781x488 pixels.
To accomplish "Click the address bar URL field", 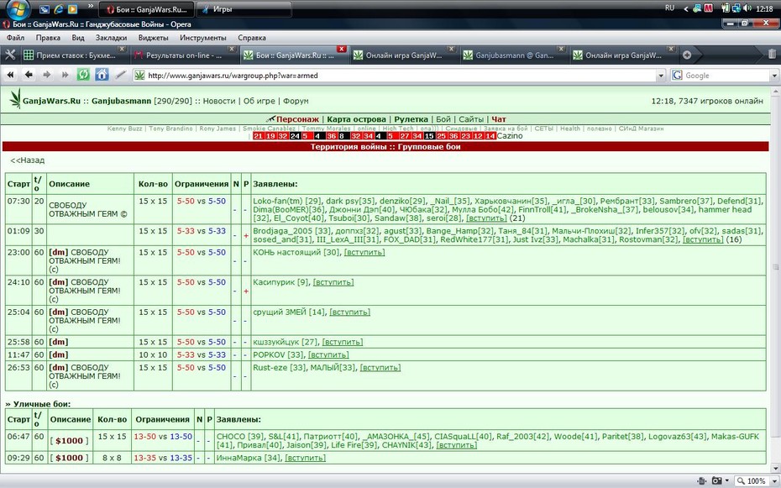I will tap(401, 76).
